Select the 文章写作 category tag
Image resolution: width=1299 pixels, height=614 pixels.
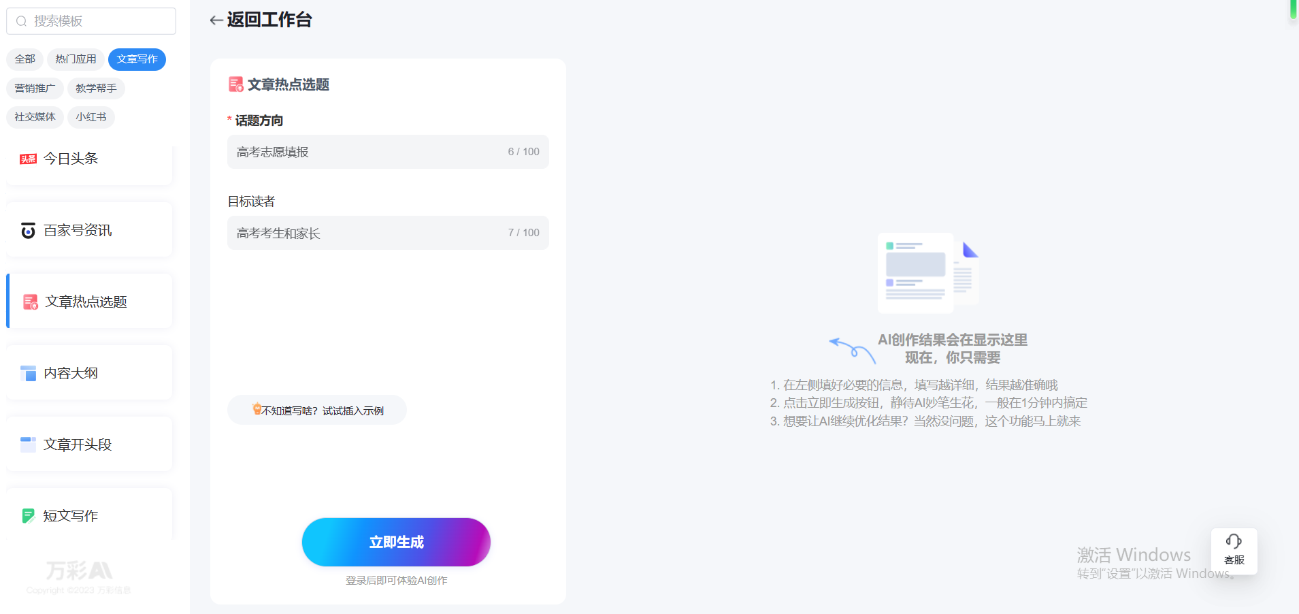pos(137,59)
